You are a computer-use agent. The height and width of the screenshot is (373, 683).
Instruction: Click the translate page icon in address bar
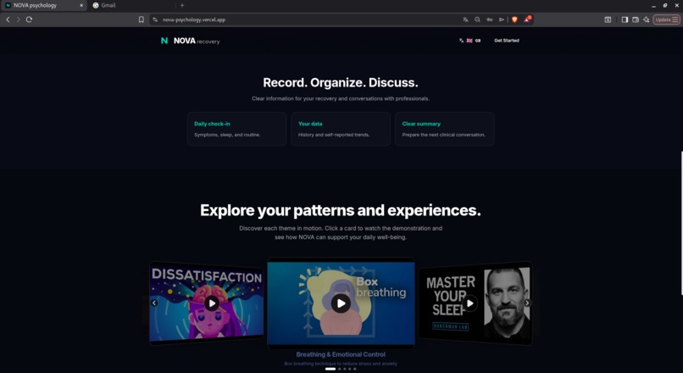[x=465, y=19]
